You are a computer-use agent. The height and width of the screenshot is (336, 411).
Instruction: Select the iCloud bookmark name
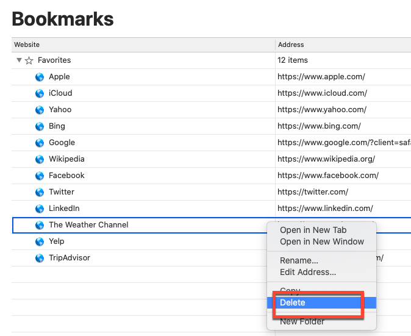coord(60,93)
